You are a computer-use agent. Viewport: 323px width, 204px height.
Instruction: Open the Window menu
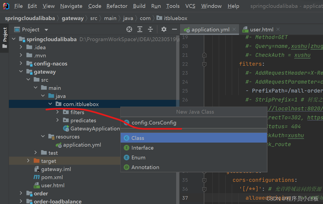pyautogui.click(x=211, y=6)
